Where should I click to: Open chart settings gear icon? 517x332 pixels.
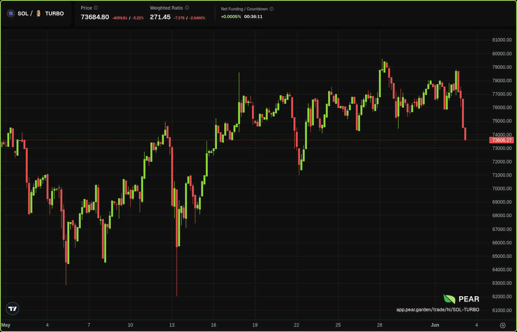tap(503, 326)
